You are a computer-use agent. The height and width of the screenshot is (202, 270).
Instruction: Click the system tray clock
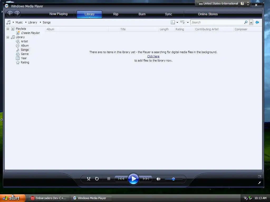pos(260,198)
